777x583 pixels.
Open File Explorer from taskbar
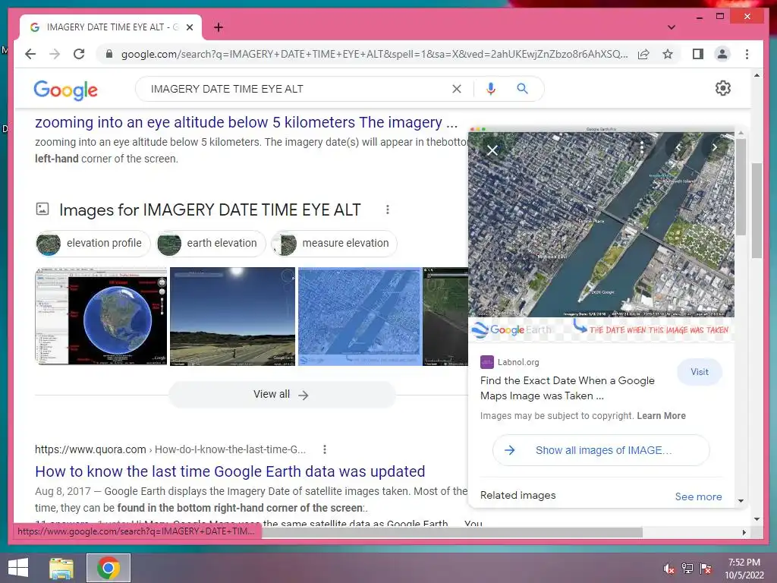coord(61,568)
